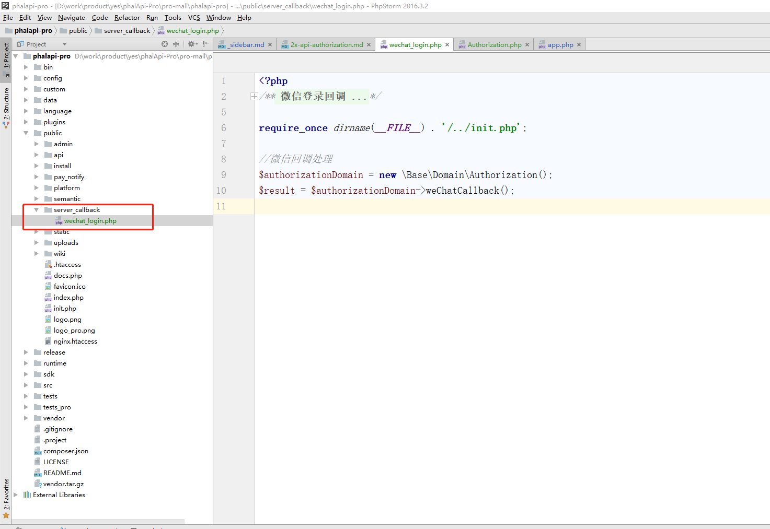Close the app.php editor tab
The image size is (770, 529).
(579, 45)
